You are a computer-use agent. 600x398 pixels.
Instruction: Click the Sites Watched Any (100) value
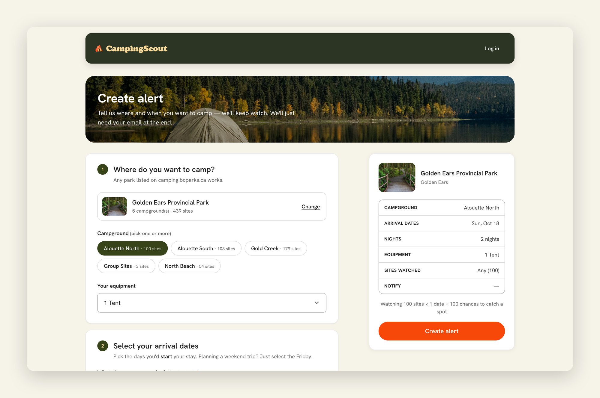(x=488, y=270)
